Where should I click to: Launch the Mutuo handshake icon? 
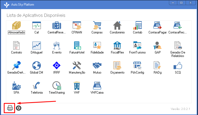tap(97, 65)
